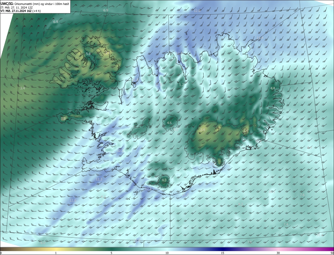Click the 12.3 value off the southwest coast
The height and width of the screenshot is (255, 334).
tap(99, 179)
